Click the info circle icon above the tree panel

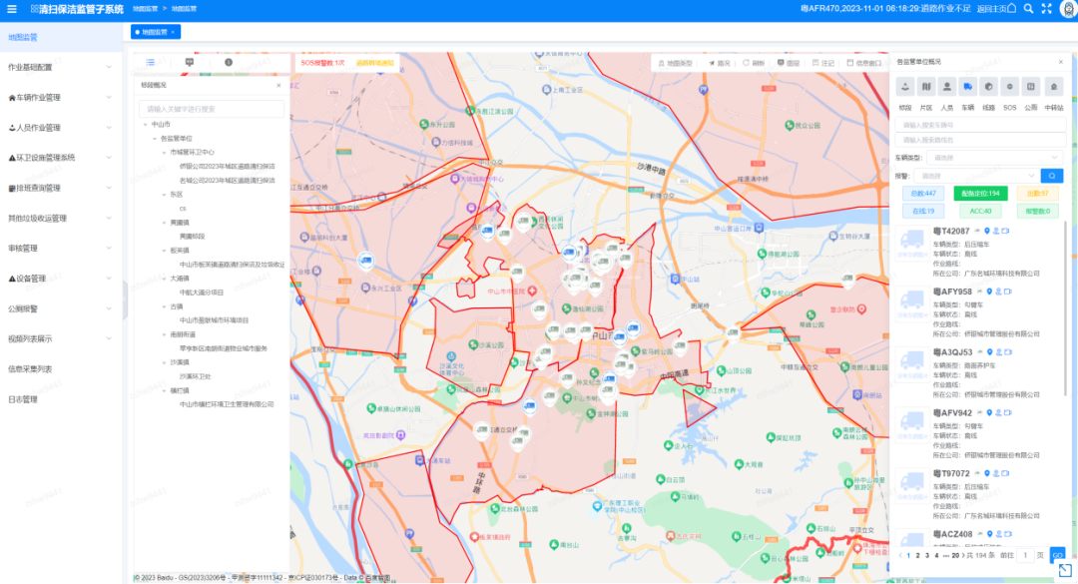(x=229, y=62)
